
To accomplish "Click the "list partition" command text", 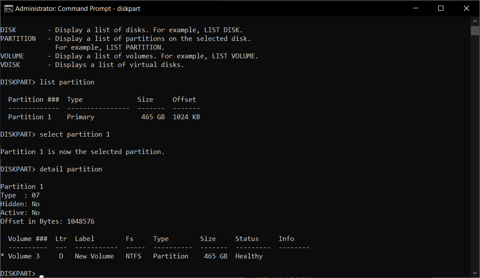I will pyautogui.click(x=67, y=82).
